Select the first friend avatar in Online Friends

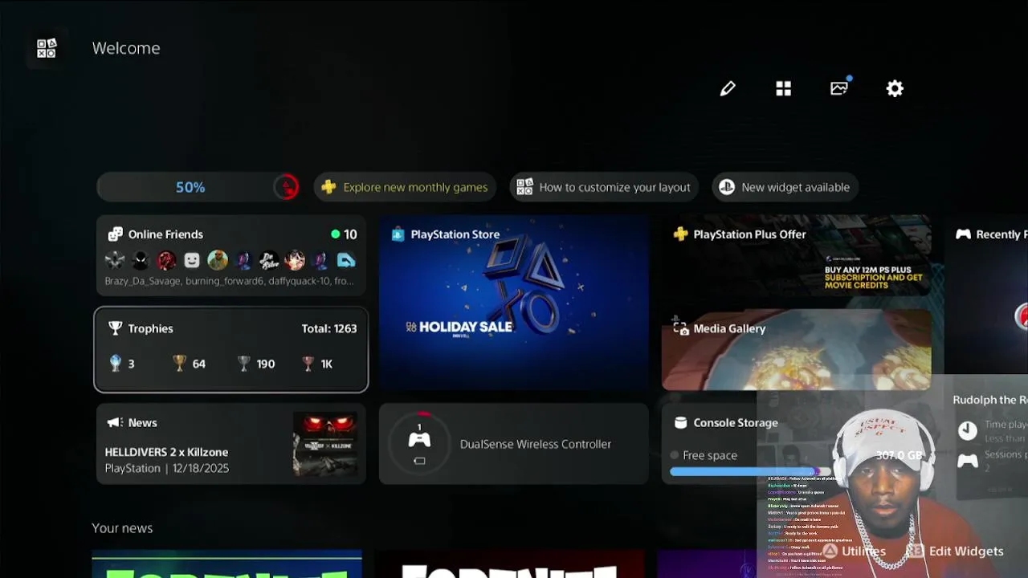(115, 260)
